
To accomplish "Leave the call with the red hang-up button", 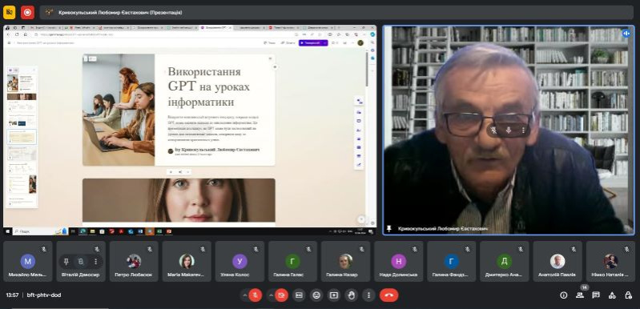I will coord(389,295).
